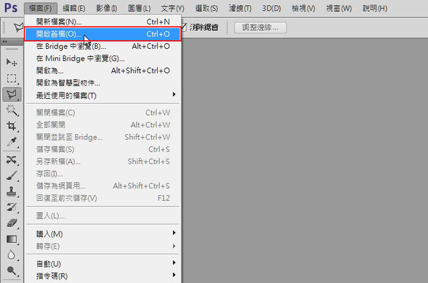Click the Polygonal Lasso tool preset icon in options bar
The height and width of the screenshot is (283, 428).
19,27
